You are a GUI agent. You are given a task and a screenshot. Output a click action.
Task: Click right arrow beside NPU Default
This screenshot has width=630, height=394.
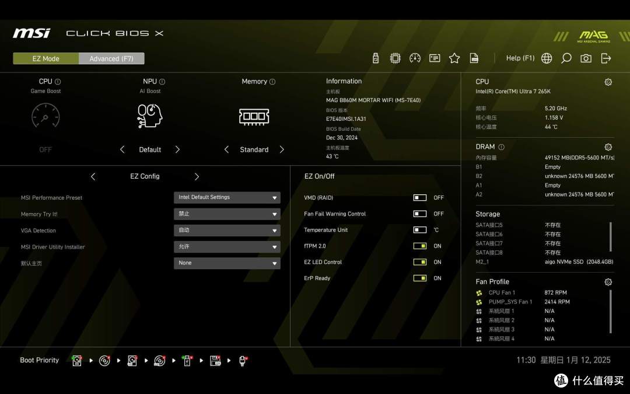(177, 149)
